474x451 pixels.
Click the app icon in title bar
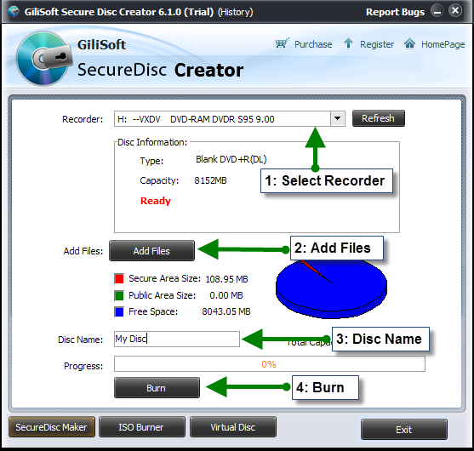tap(14, 11)
